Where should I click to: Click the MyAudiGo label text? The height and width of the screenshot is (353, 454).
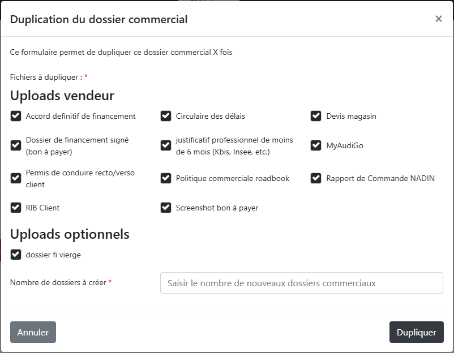(345, 145)
